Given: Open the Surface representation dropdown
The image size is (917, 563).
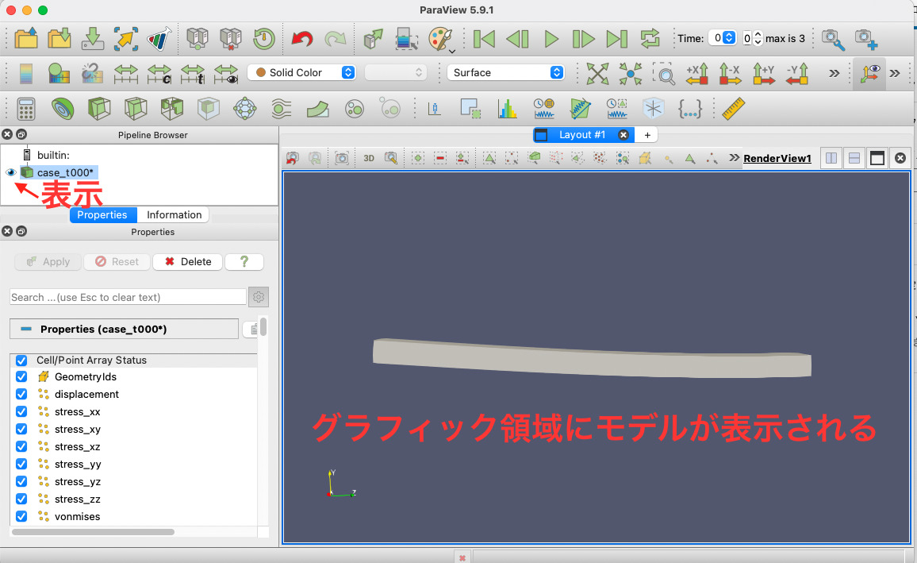Looking at the screenshot, I should tap(505, 71).
